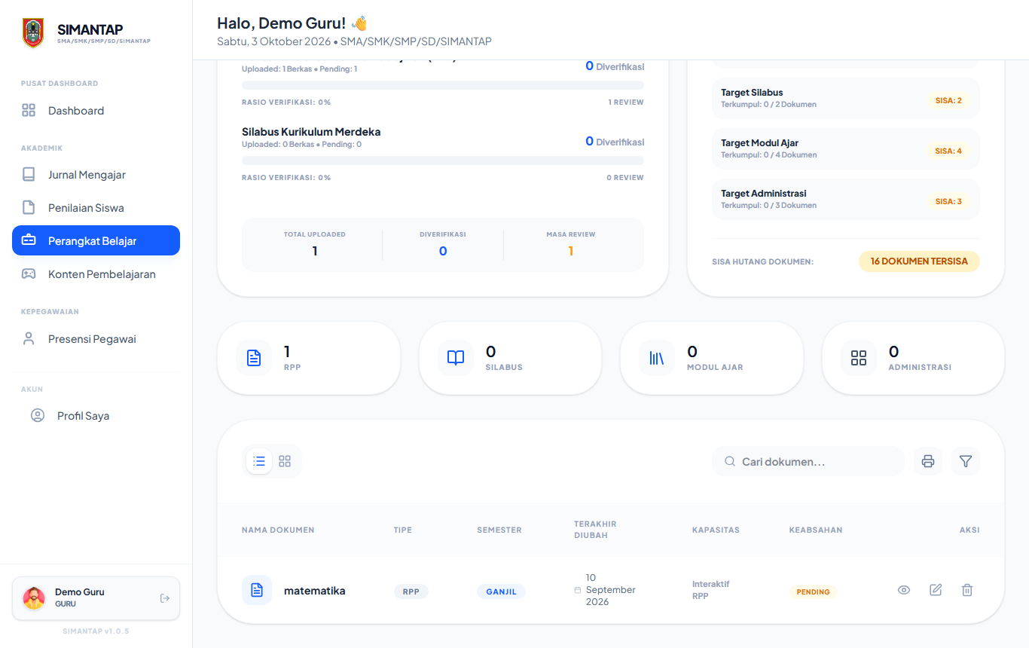Click the Modul Ajar library icon

point(657,358)
